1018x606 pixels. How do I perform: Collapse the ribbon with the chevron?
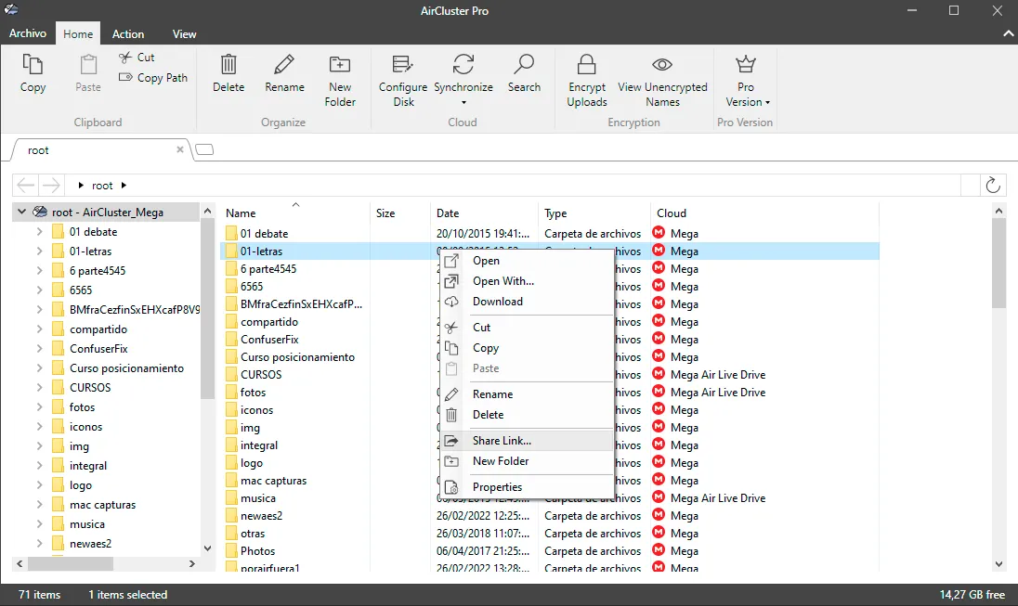(x=1008, y=33)
